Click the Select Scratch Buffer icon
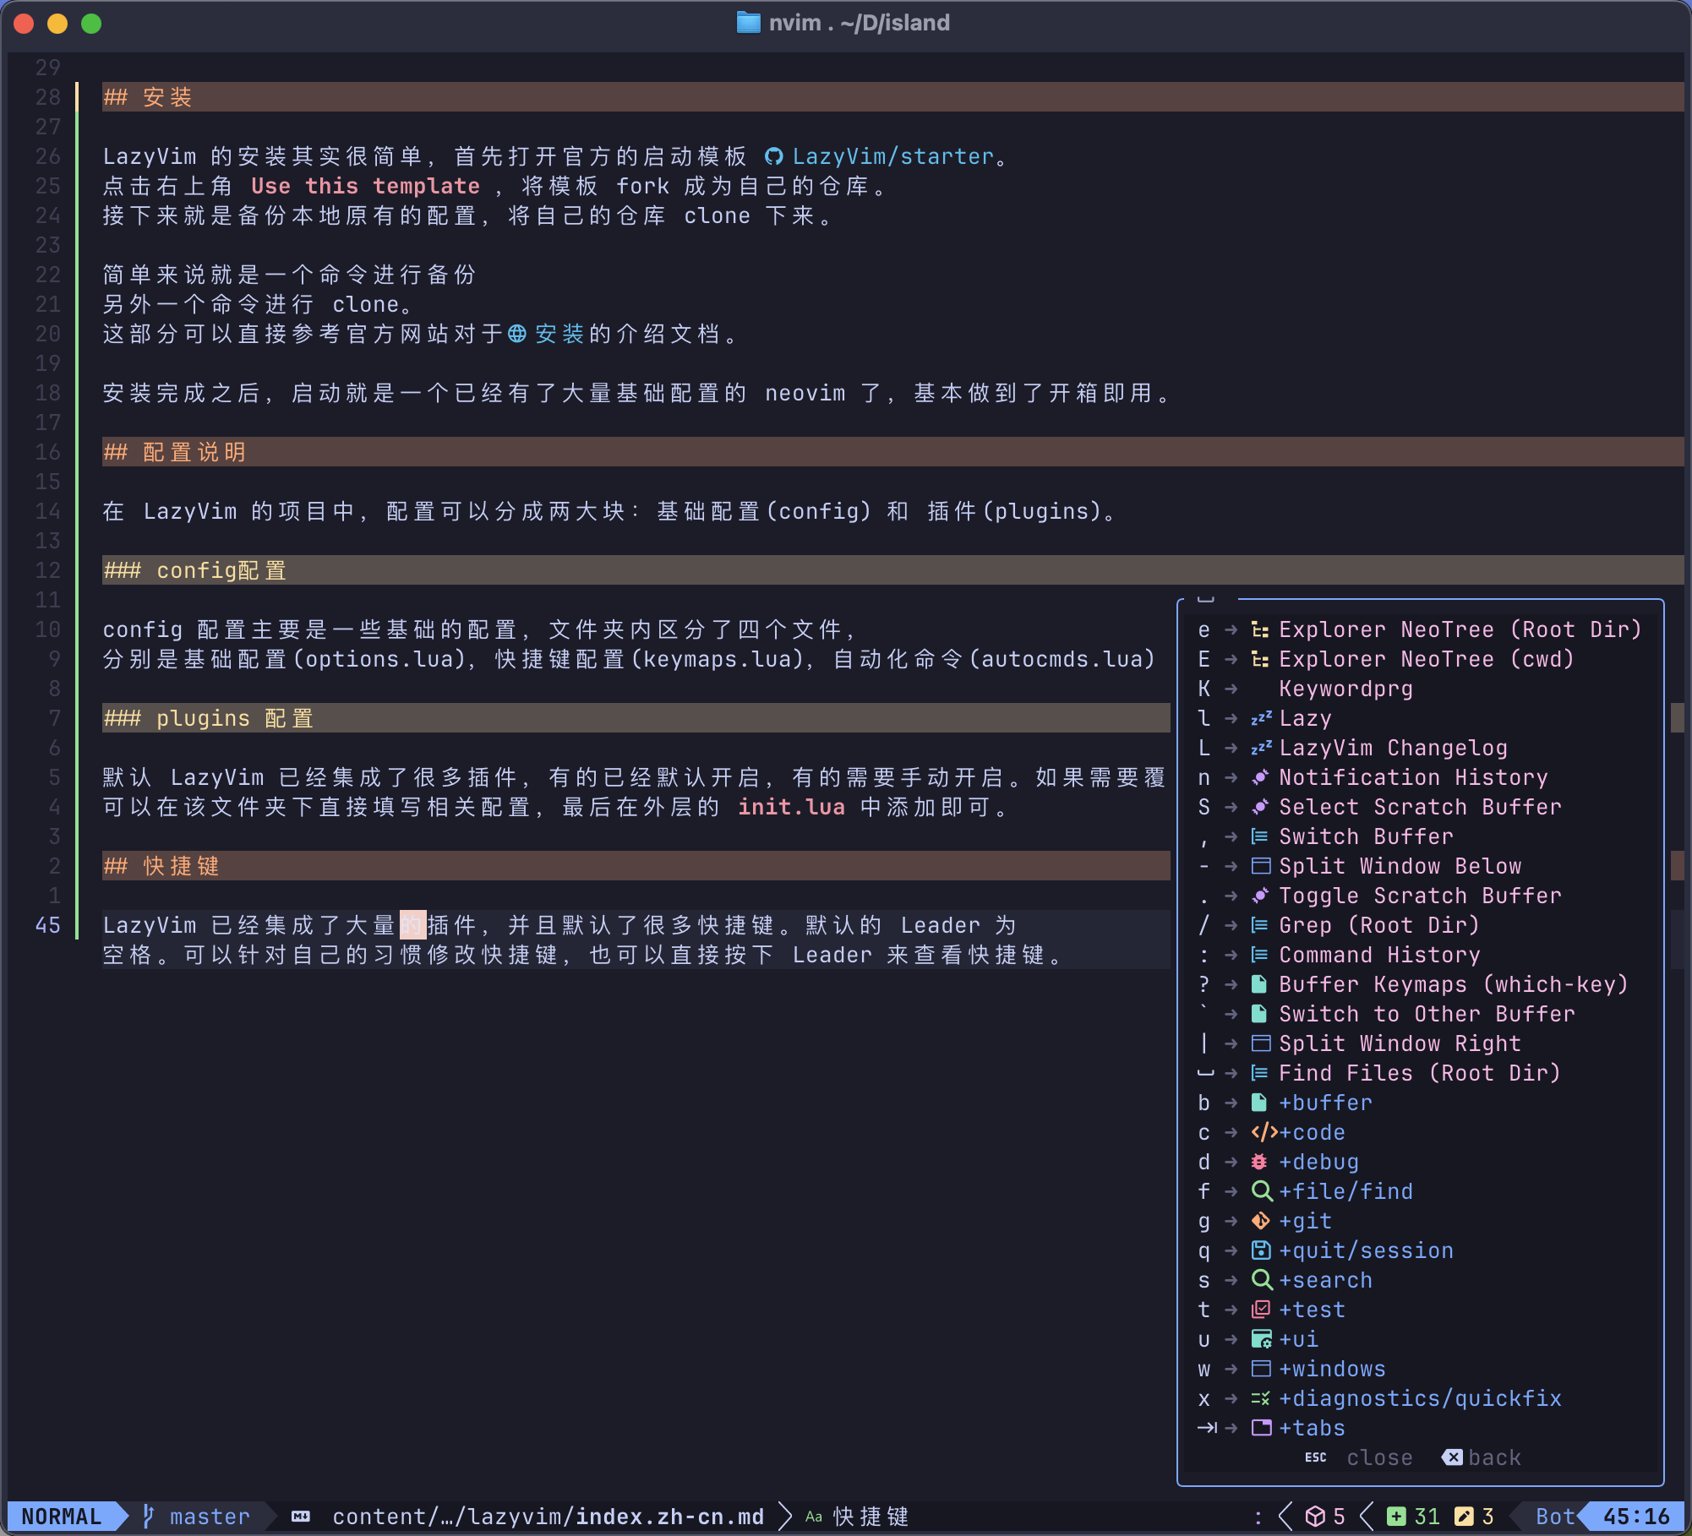The width and height of the screenshot is (1692, 1536). (1260, 807)
